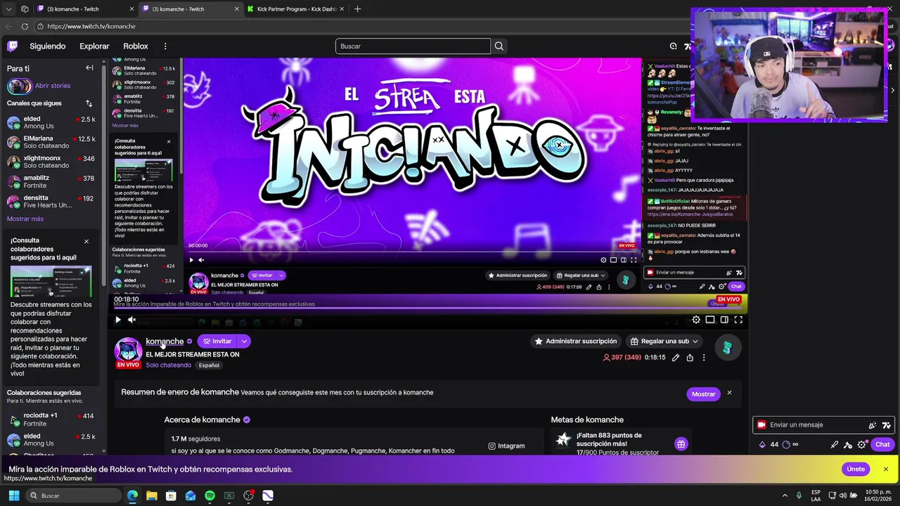Open Spotify from the taskbar
Screen dimensions: 900x506
click(210, 495)
